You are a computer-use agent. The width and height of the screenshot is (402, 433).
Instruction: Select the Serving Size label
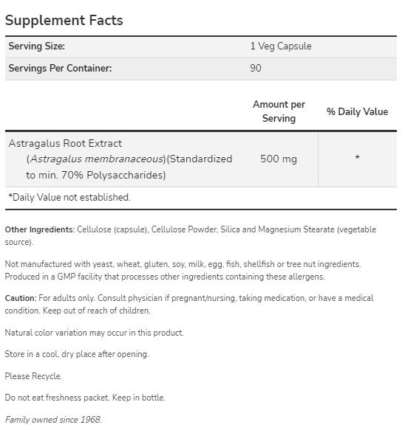[x=36, y=46]
